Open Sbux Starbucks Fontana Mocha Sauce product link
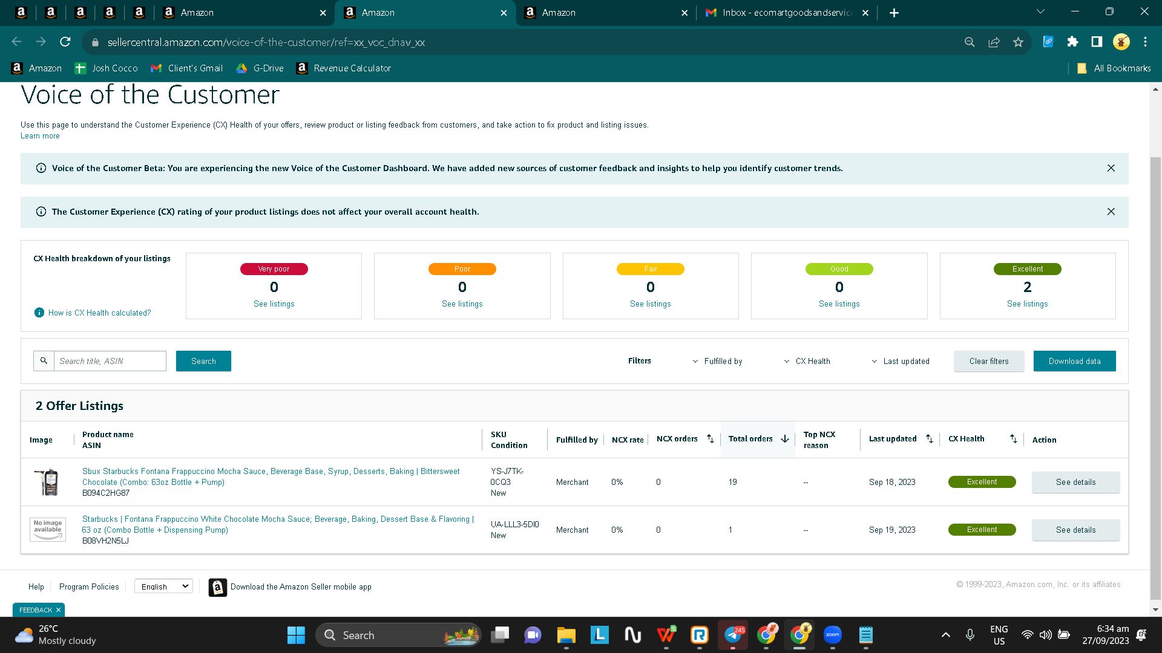 (271, 476)
